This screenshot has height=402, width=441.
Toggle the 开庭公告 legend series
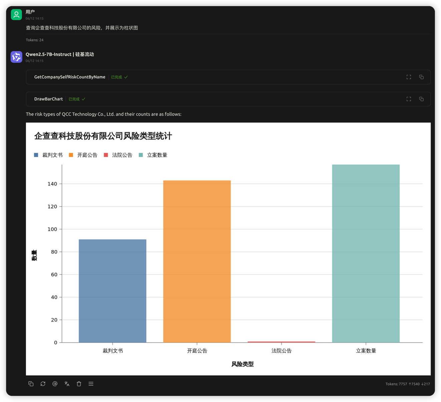pyautogui.click(x=83, y=155)
